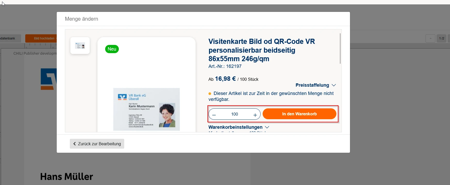The width and height of the screenshot is (450, 185).
Task: Click the previous page up-arrow icon
Action: tap(430, 38)
